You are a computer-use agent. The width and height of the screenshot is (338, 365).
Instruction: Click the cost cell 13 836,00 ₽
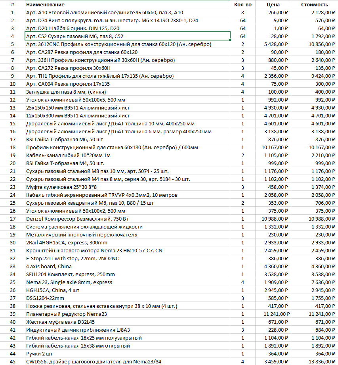pyautogui.click(x=315, y=361)
